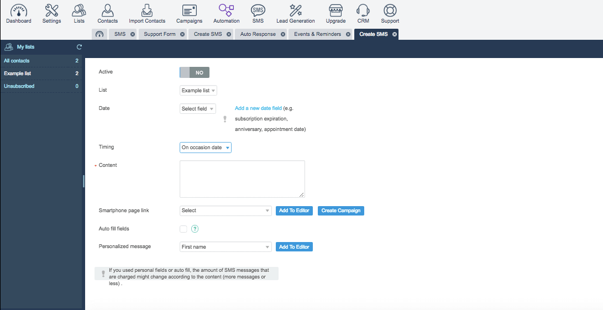Close the Support Form tab
Image resolution: width=603 pixels, height=310 pixels.
(x=182, y=34)
